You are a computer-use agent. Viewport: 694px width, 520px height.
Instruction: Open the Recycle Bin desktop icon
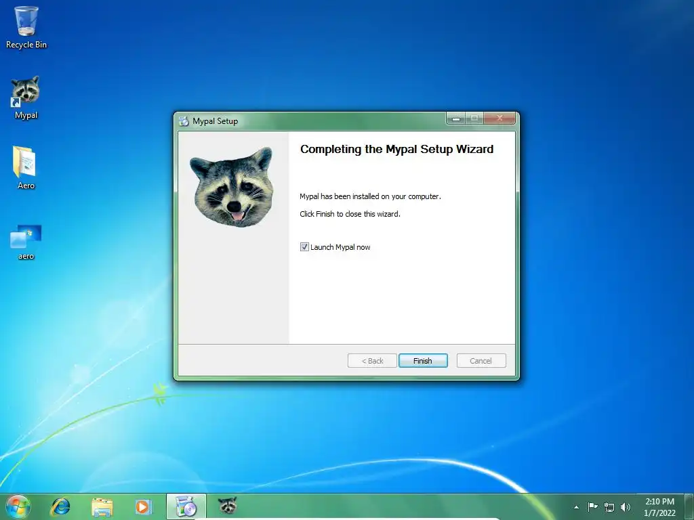(26, 27)
